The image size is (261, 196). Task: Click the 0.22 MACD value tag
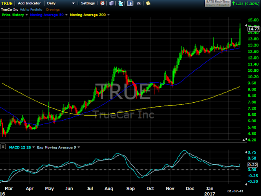click(252, 165)
